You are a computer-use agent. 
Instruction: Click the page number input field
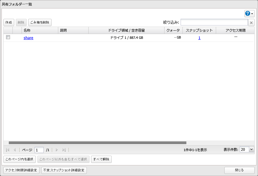pos(39,150)
